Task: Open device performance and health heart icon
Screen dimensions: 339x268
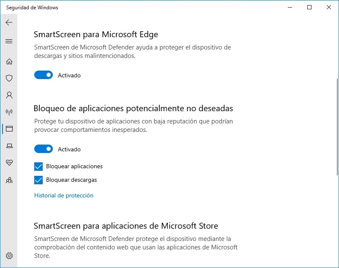Action: coord(9,163)
